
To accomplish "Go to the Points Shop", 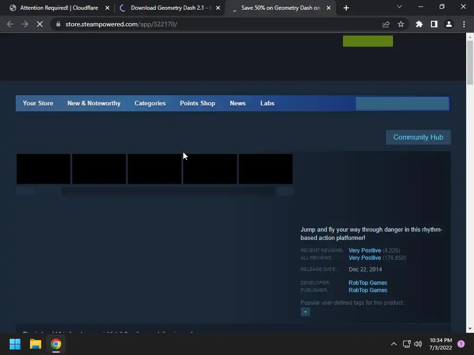I will coord(197,103).
